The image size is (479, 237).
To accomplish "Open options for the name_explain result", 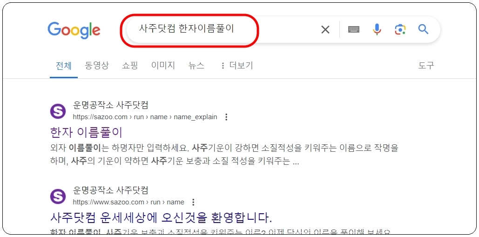I will click(226, 117).
